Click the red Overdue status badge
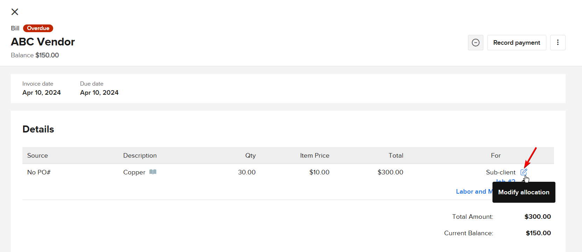Viewport: 582px width, 252px height. coord(38,28)
